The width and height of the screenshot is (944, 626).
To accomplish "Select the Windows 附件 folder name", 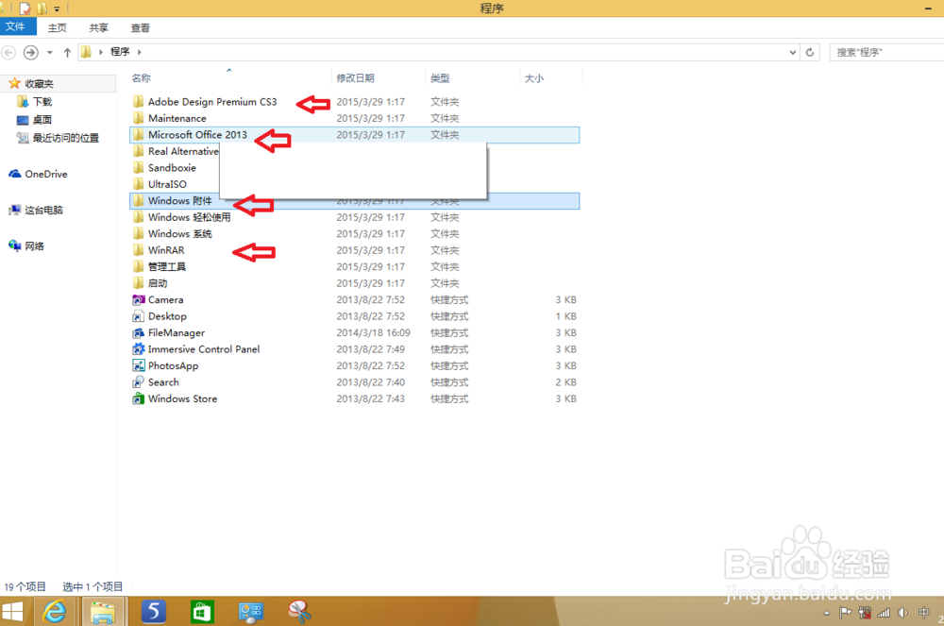I will 180,200.
